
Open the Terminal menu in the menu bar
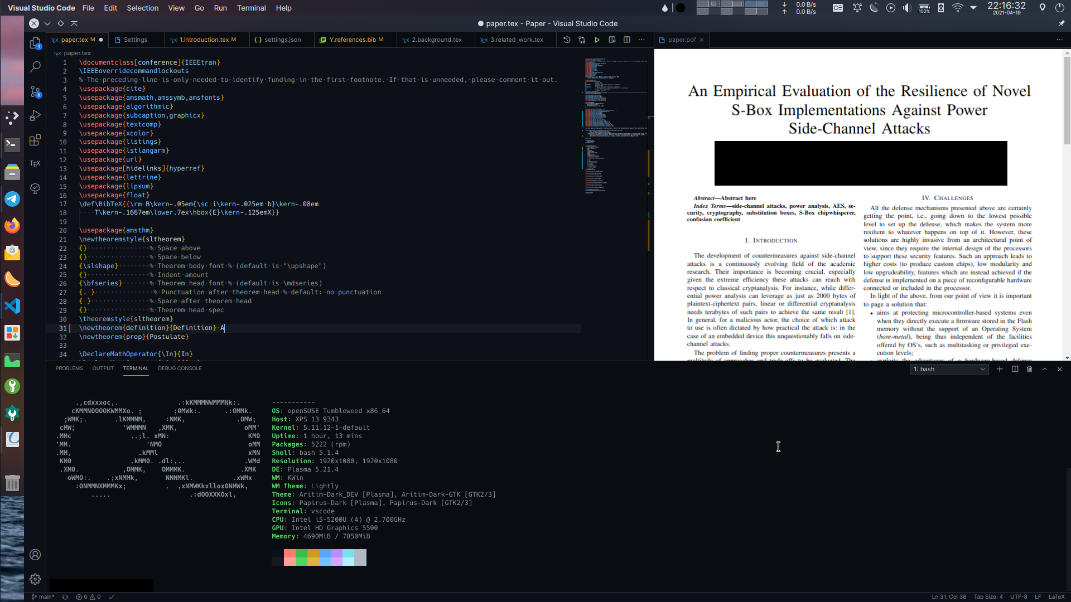point(251,8)
